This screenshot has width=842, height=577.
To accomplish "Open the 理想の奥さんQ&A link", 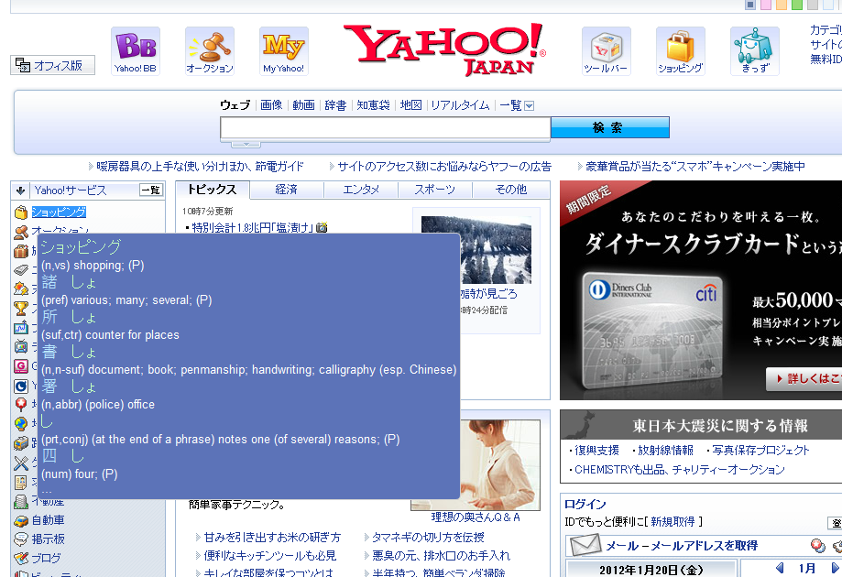I will click(x=476, y=517).
